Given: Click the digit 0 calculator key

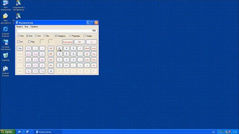Looking at the screenshot, I should (60, 66).
